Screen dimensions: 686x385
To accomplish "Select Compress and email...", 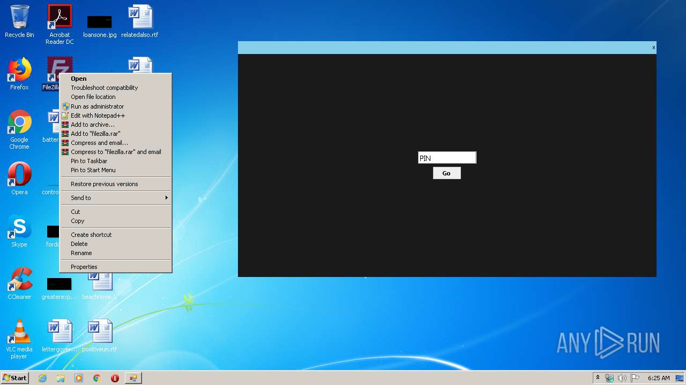I will pos(116,143).
